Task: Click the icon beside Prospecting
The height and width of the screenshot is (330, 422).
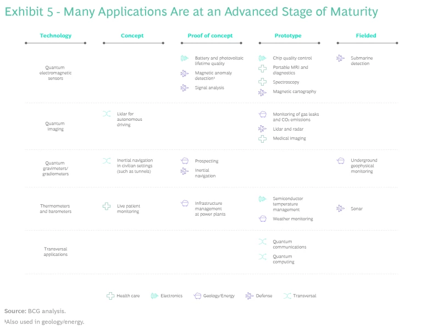Action: pyautogui.click(x=185, y=161)
